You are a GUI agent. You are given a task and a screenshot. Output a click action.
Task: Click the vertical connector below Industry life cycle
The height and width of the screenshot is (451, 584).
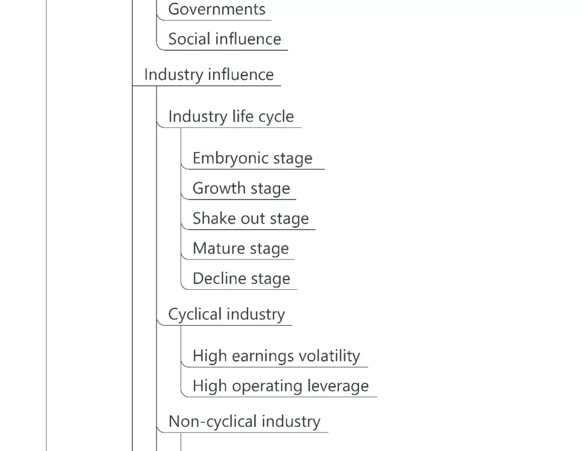coord(181,216)
